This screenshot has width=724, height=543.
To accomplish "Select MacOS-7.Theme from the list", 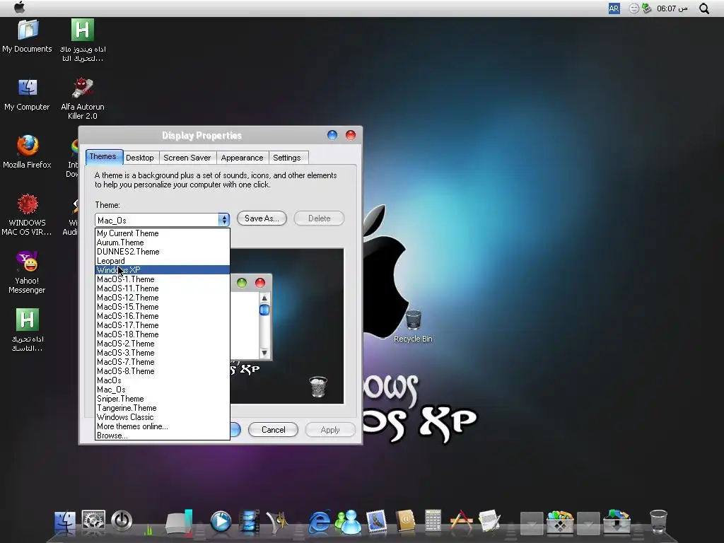I will [x=163, y=362].
